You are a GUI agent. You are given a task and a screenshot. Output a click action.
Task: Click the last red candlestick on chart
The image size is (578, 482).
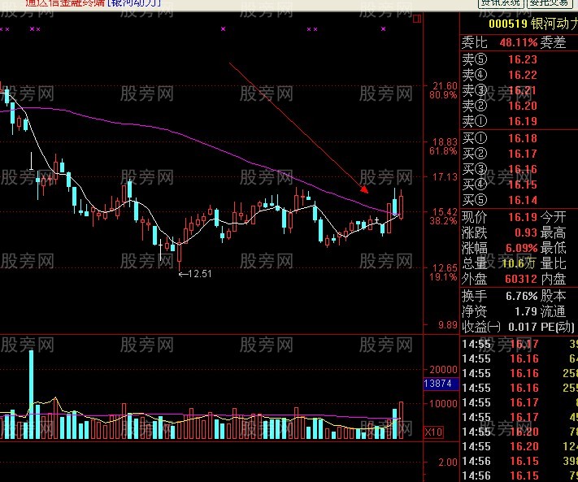tap(401, 205)
